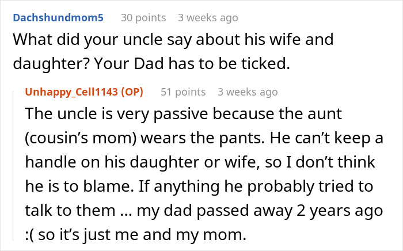The height and width of the screenshot is (251, 403).
Task: Click the 51 points score
Action: click(x=183, y=92)
